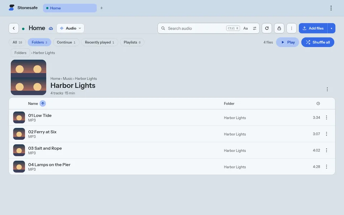Screen dimensions: 344x215
Task: Switch to Playlists tab
Action: click(132, 42)
